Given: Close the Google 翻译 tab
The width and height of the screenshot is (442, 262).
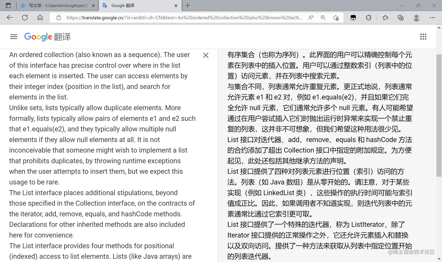Looking at the screenshot, I should click(x=176, y=6).
